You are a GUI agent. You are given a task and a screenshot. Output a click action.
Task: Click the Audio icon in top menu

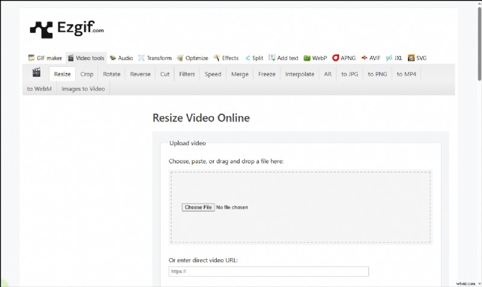[x=113, y=58]
